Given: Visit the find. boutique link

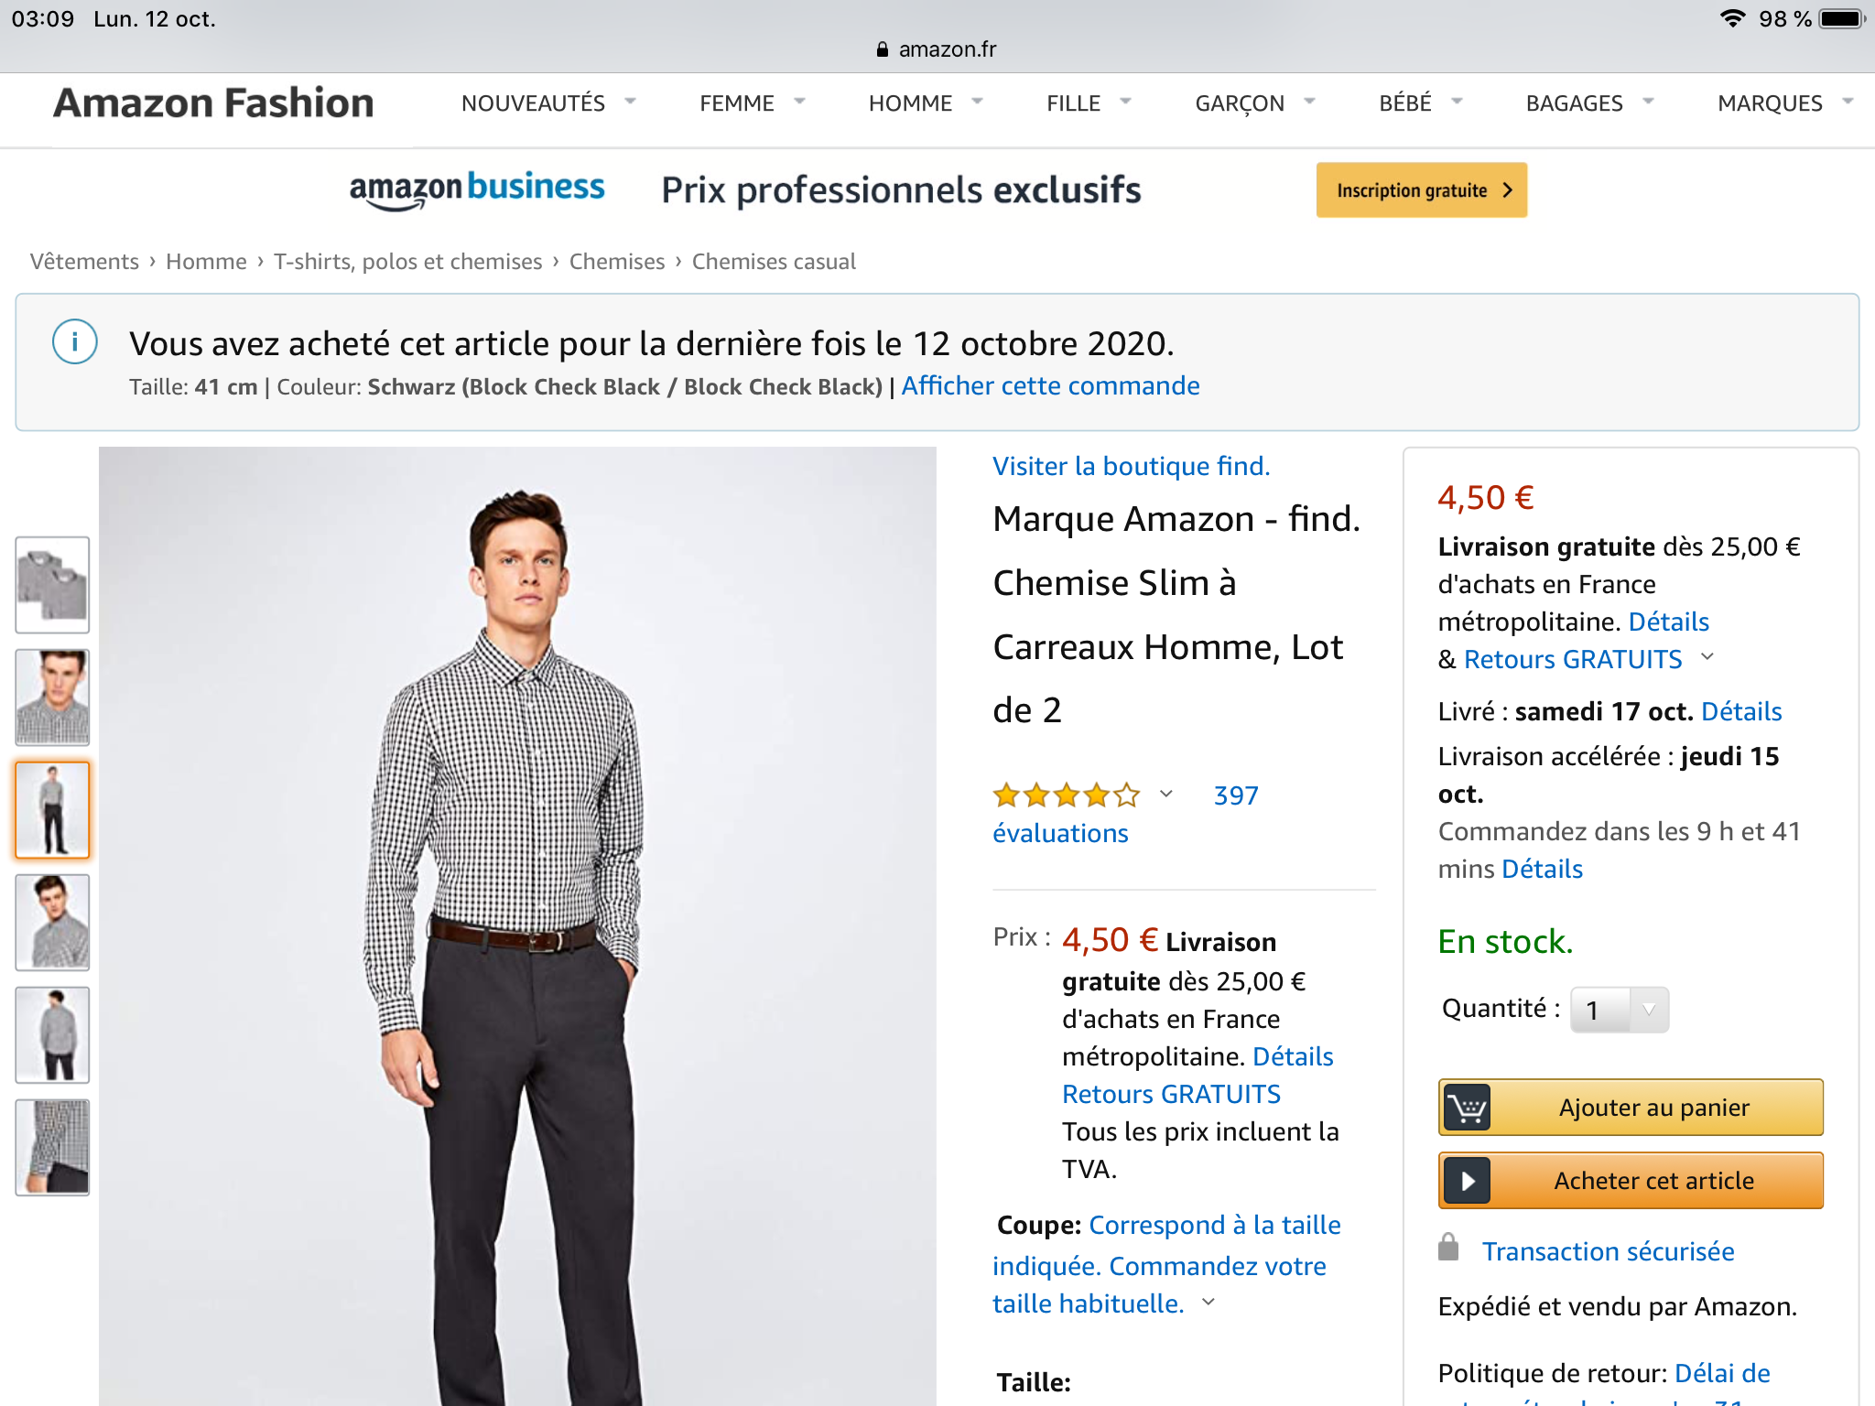Looking at the screenshot, I should (1131, 467).
